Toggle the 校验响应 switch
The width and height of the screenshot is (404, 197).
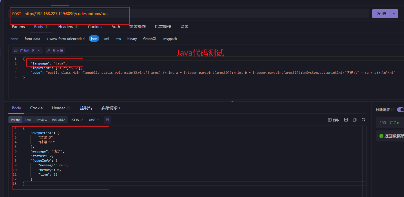click(x=401, y=110)
